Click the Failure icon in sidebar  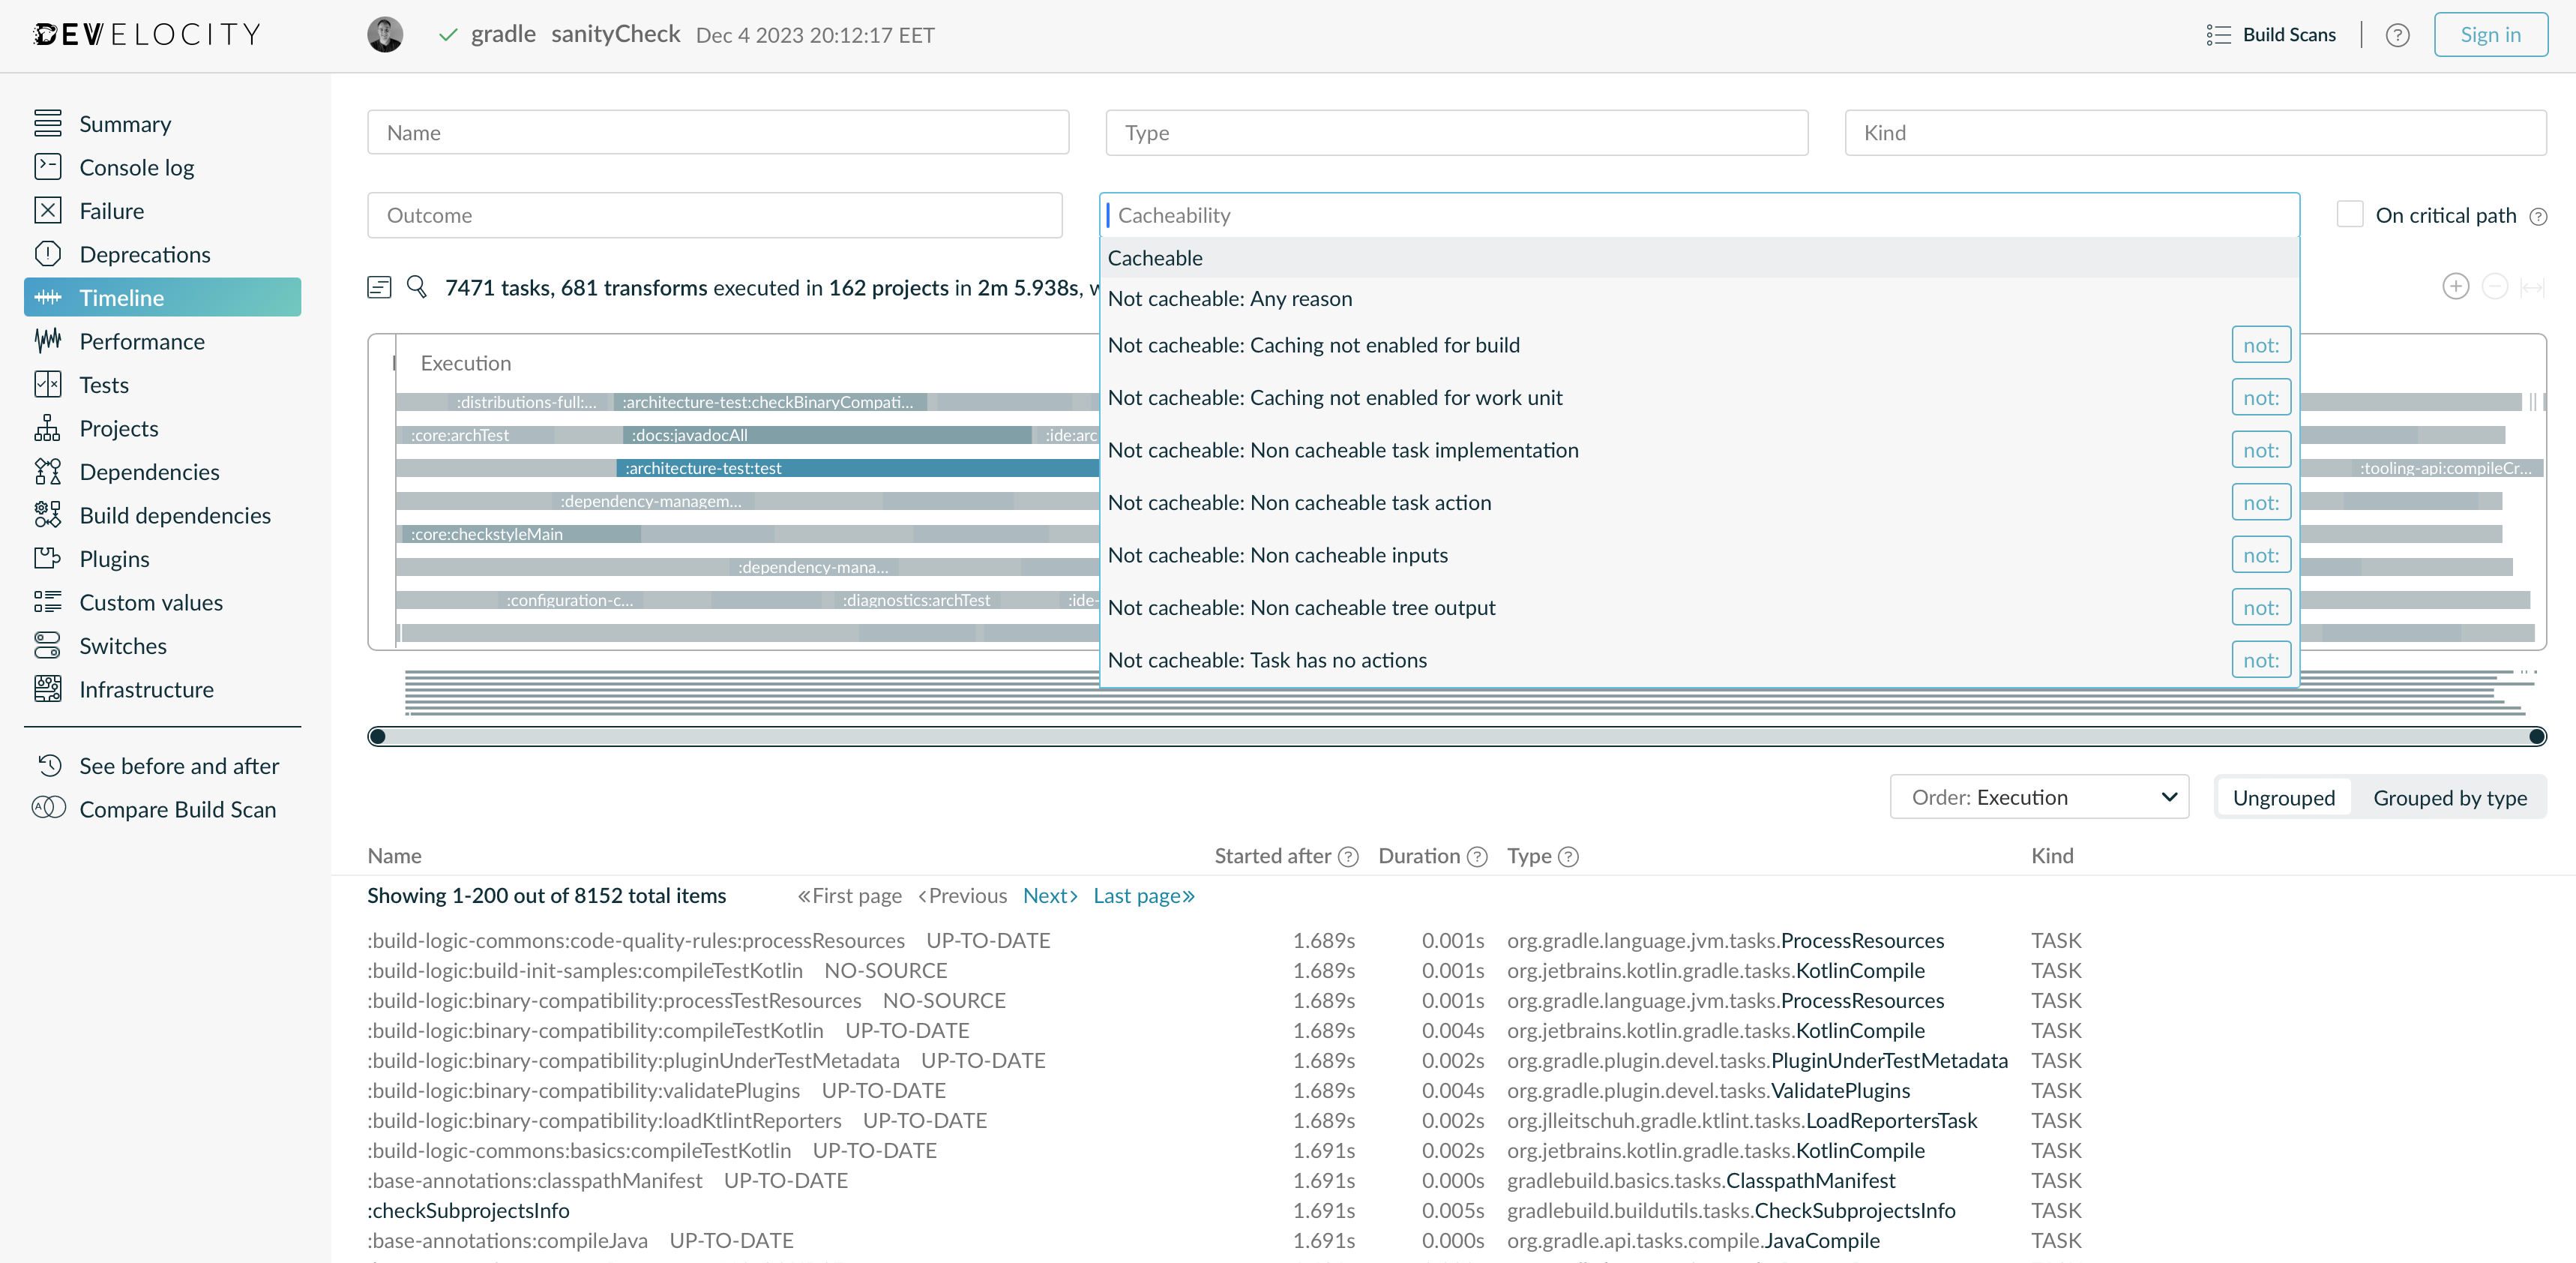(47, 210)
